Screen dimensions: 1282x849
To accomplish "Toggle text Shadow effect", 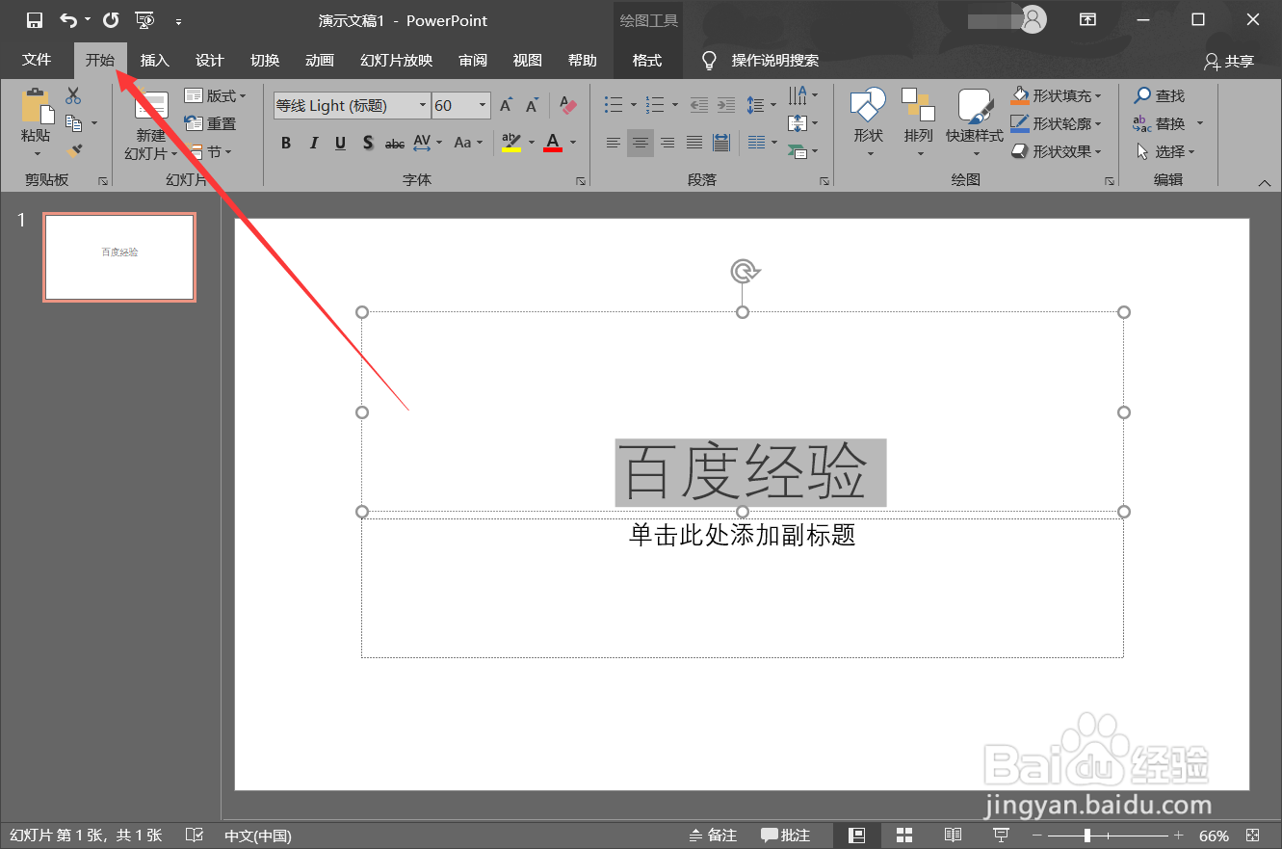I will (368, 143).
